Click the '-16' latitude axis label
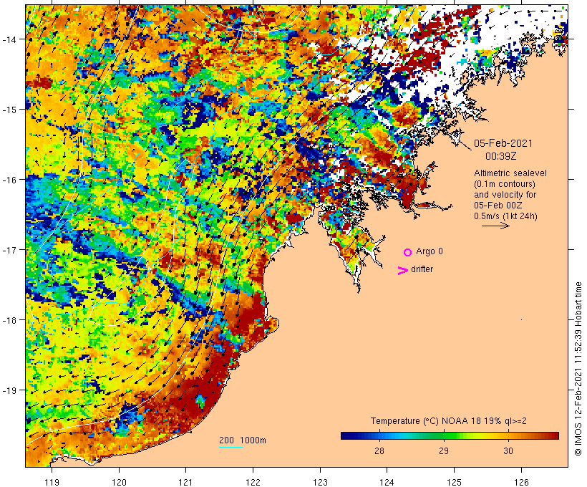This screenshot has height=487, width=587. coord(9,180)
